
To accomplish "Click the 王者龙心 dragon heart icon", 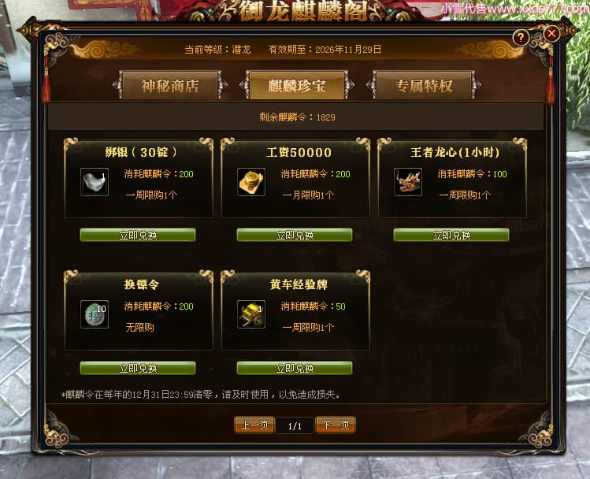I will [408, 182].
